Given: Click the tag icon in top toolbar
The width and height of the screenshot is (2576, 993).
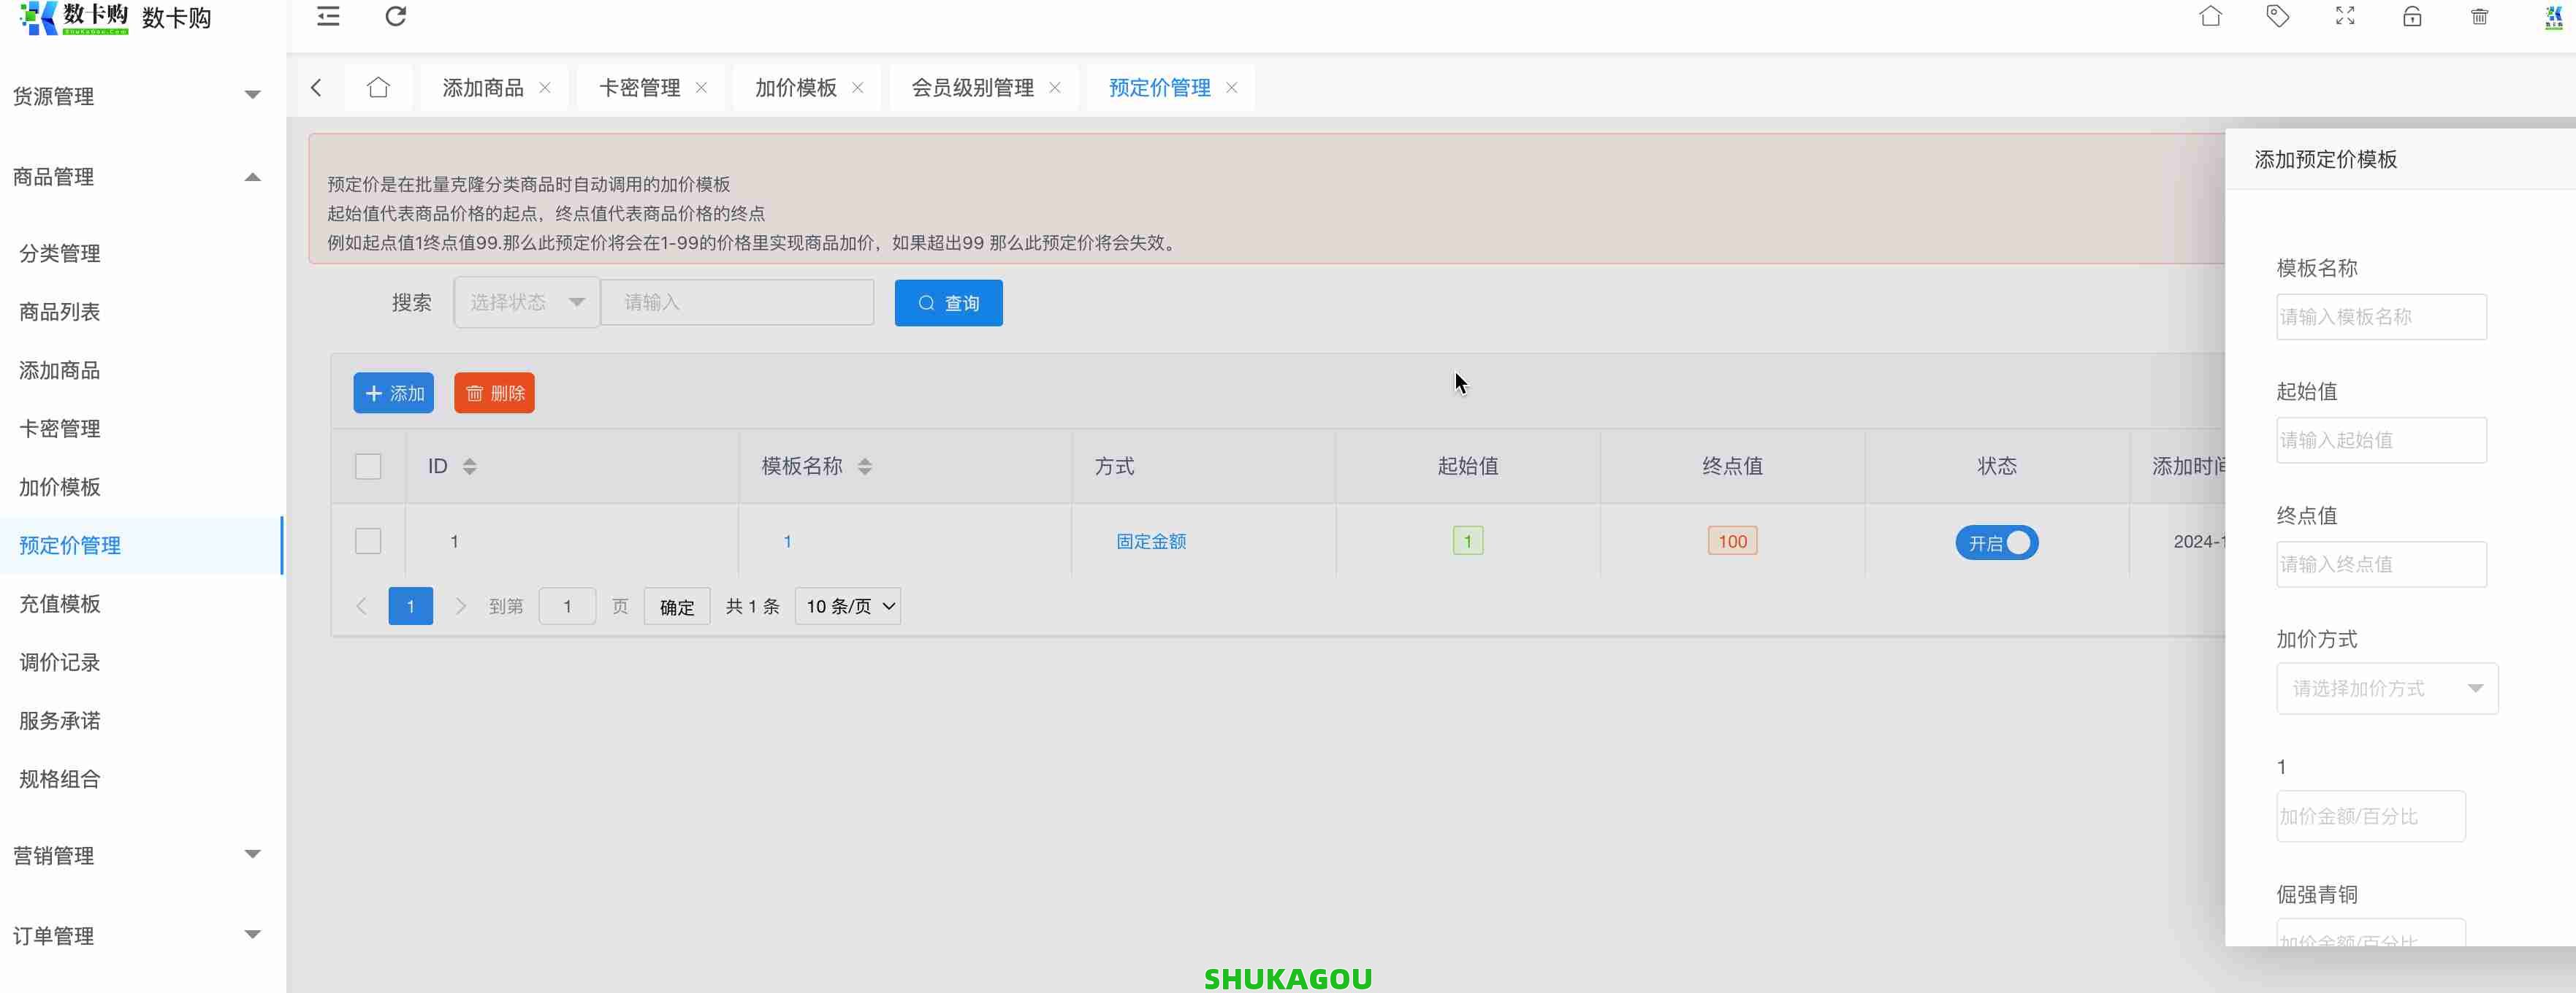Looking at the screenshot, I should (2278, 17).
